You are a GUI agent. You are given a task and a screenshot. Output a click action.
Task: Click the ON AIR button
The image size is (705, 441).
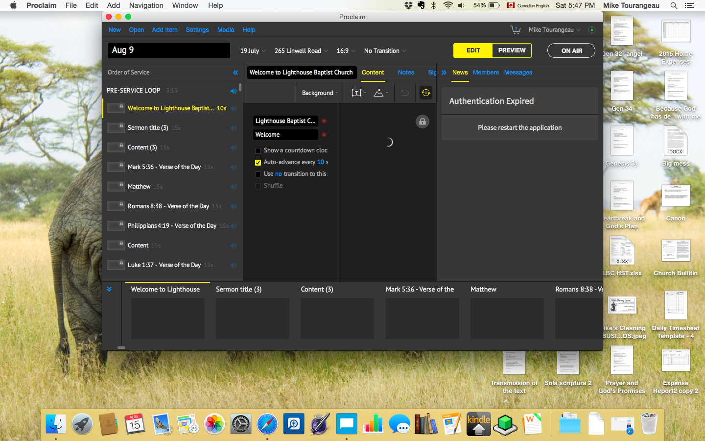571,50
